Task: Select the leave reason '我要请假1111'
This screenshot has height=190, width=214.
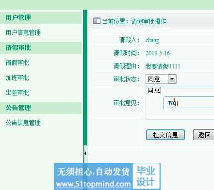Action: coord(163,66)
